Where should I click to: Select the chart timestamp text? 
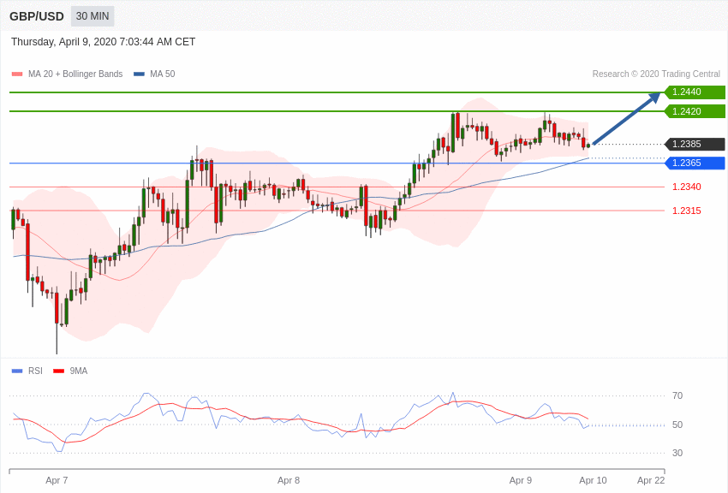point(103,42)
